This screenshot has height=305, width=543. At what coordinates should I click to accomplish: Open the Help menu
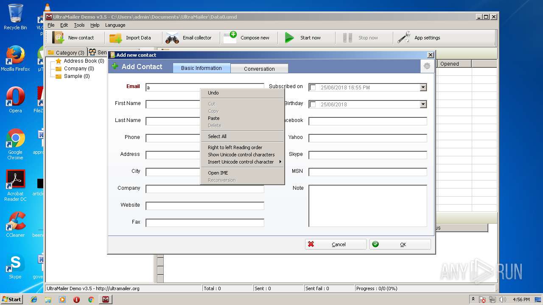coord(95,25)
